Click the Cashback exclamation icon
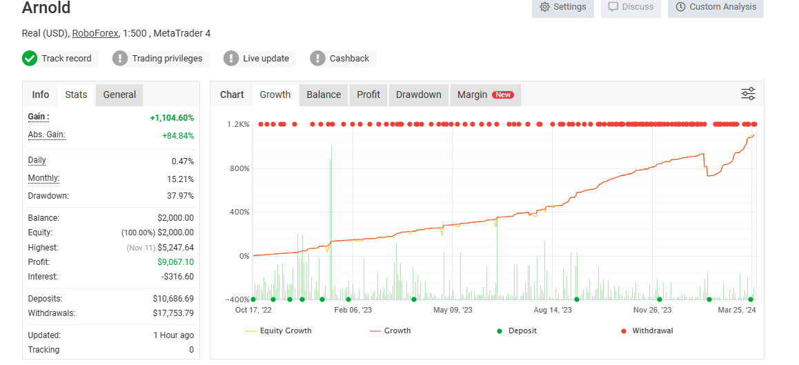This screenshot has height=365, width=799. 317,58
